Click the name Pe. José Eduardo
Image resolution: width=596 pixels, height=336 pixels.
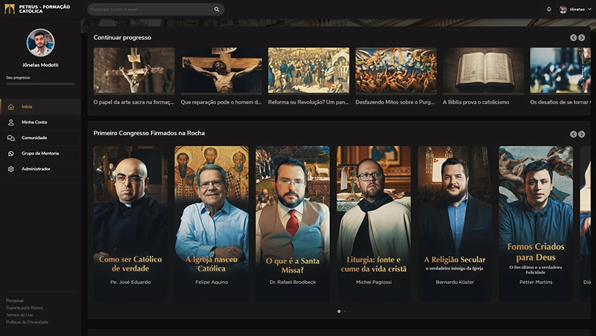[x=130, y=282]
